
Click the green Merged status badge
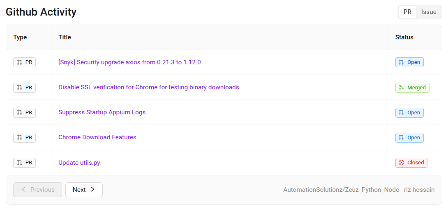(412, 88)
